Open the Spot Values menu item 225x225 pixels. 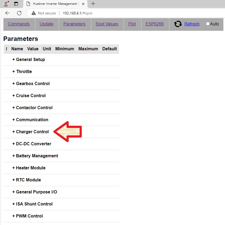tap(107, 24)
